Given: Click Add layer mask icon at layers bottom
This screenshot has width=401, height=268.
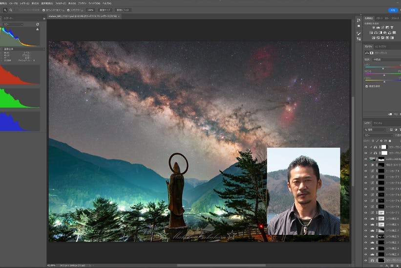Looking at the screenshot, I should tap(392, 266).
